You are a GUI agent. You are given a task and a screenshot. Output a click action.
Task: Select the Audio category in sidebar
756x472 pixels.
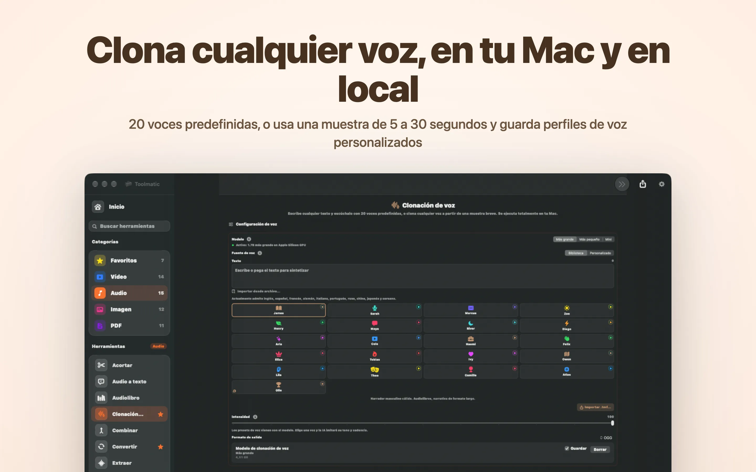coord(129,293)
